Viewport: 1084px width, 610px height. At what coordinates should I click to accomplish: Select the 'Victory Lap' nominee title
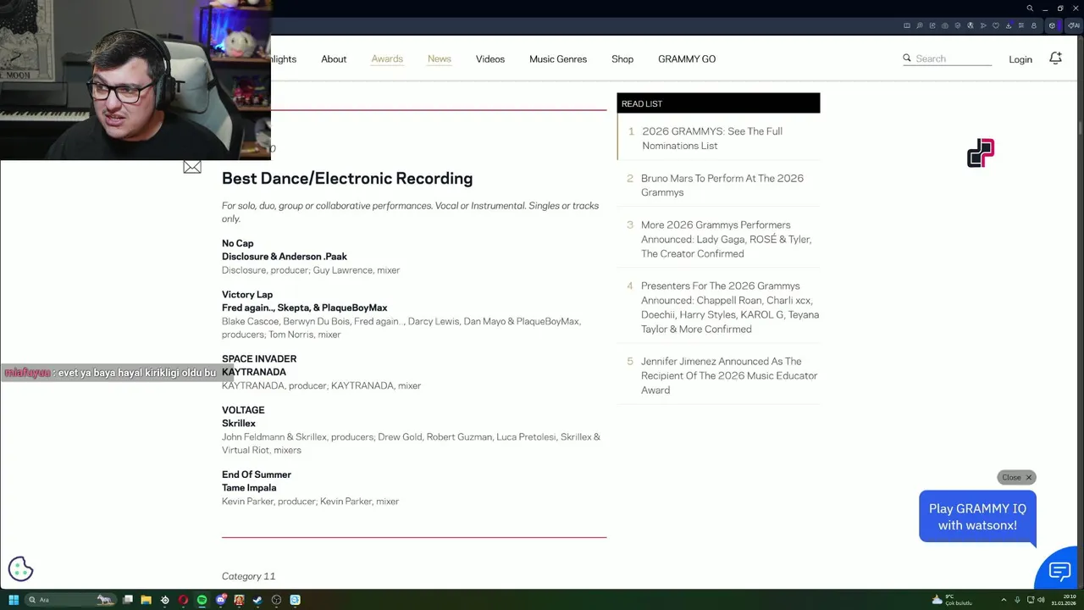tap(247, 294)
